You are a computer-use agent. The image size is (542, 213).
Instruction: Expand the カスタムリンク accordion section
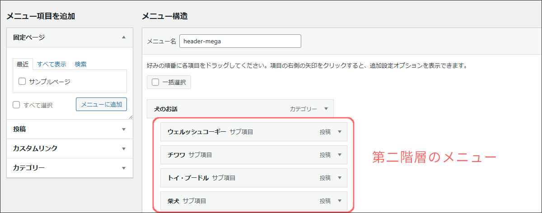pyautogui.click(x=124, y=148)
